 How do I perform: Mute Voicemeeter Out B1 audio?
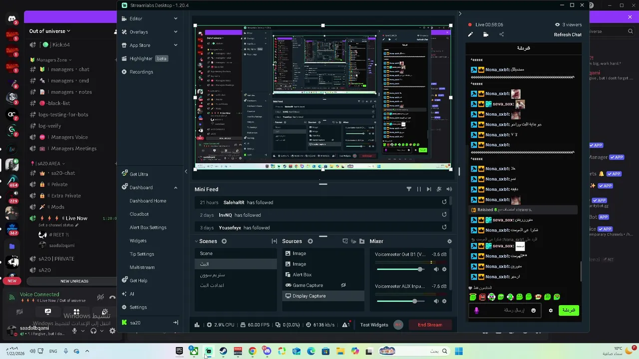(436, 269)
